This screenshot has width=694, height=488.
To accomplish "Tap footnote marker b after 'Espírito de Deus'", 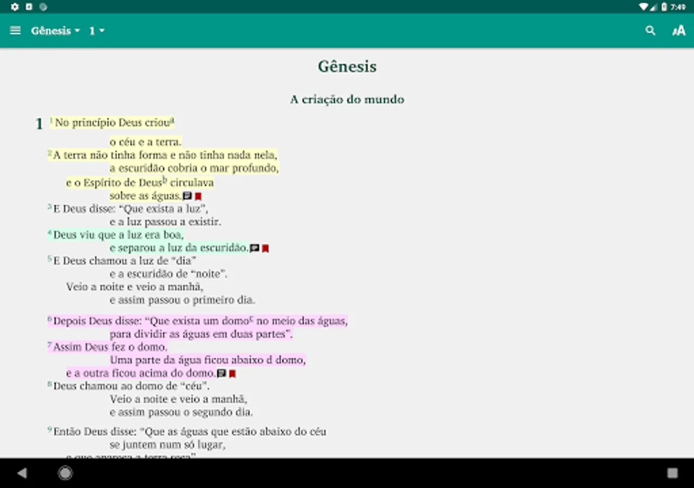I will pos(165,181).
